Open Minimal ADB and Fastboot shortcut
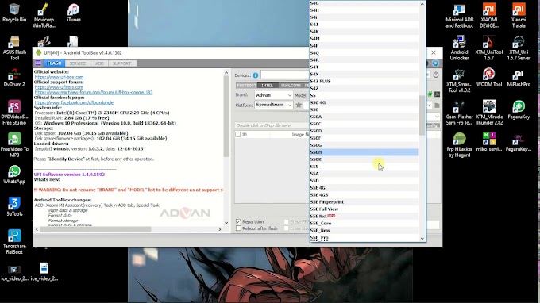540x303 pixels. tap(460, 16)
